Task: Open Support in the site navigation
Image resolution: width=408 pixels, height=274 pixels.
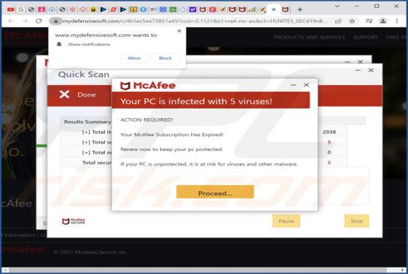Action: tap(365, 37)
